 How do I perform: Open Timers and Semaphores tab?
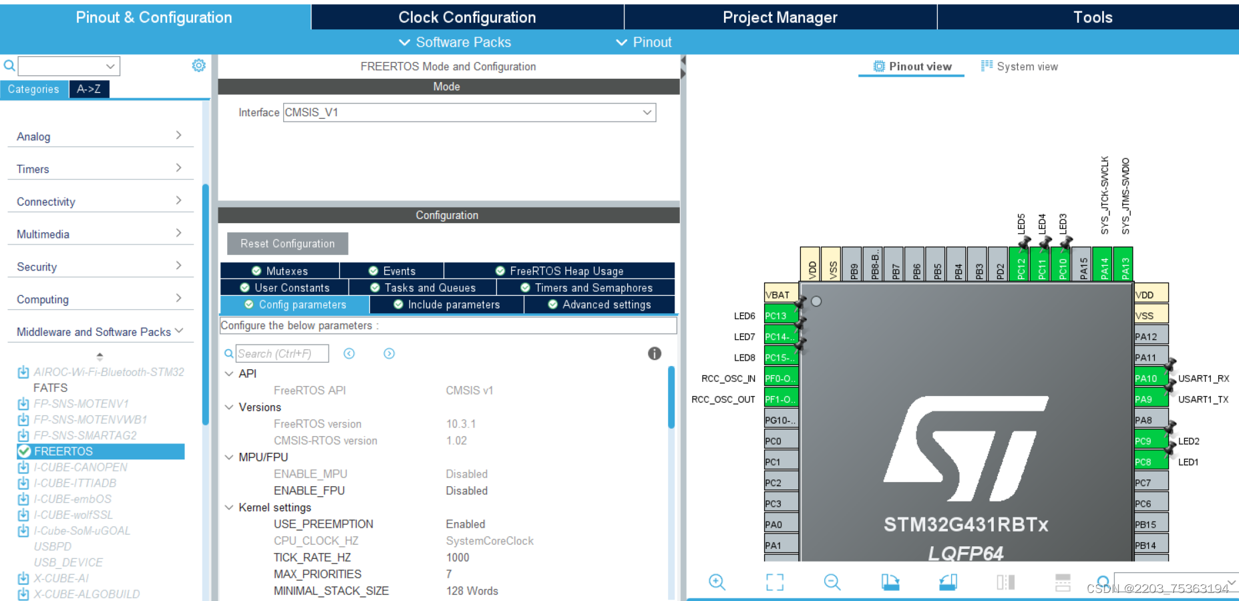point(586,287)
